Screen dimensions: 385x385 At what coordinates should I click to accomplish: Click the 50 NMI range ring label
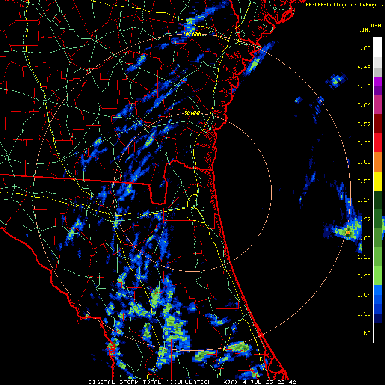(192, 113)
